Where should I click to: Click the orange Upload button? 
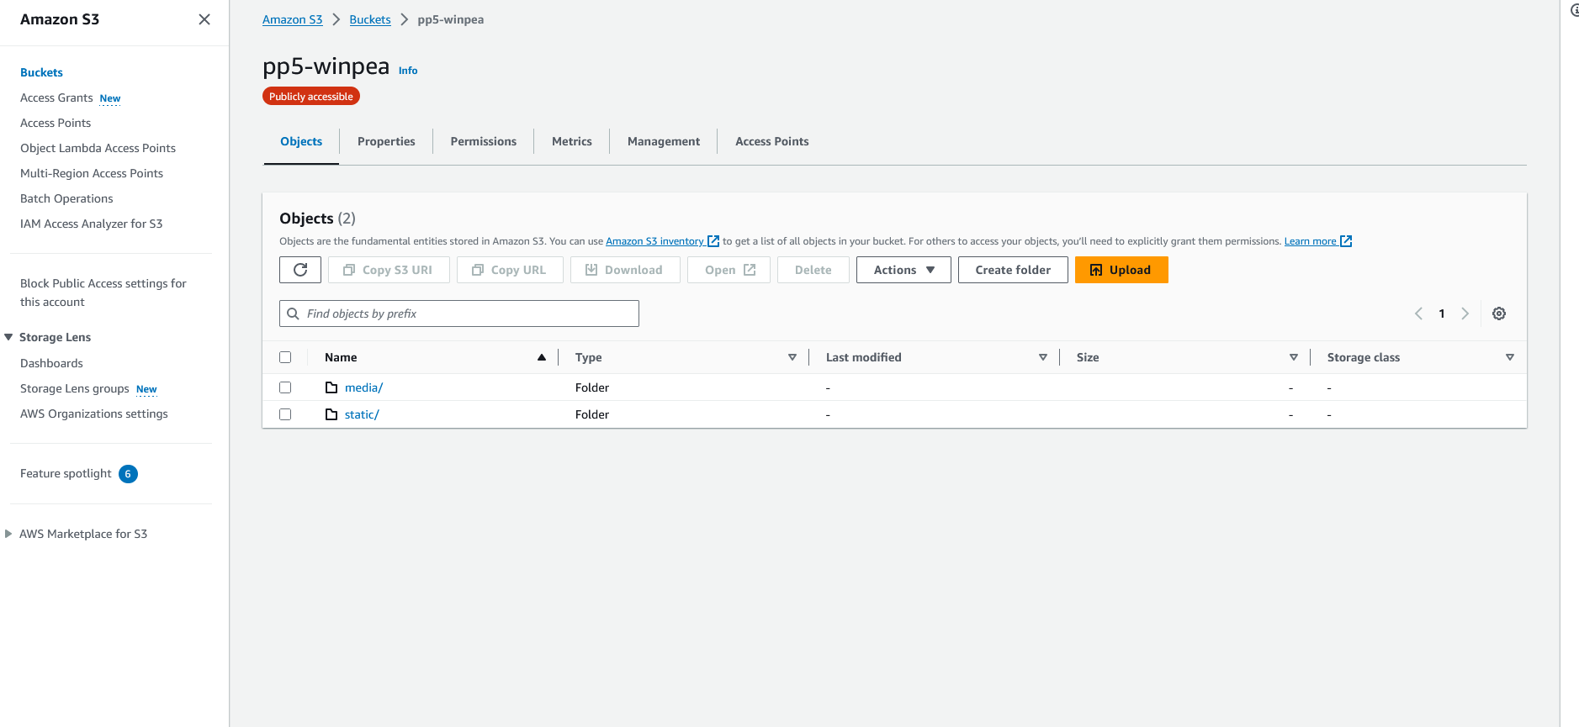(1121, 270)
